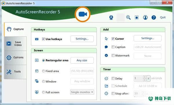This screenshot has width=174, height=105.
Task: Decrease the Delay seconds stepper
Action: coord(145,80)
